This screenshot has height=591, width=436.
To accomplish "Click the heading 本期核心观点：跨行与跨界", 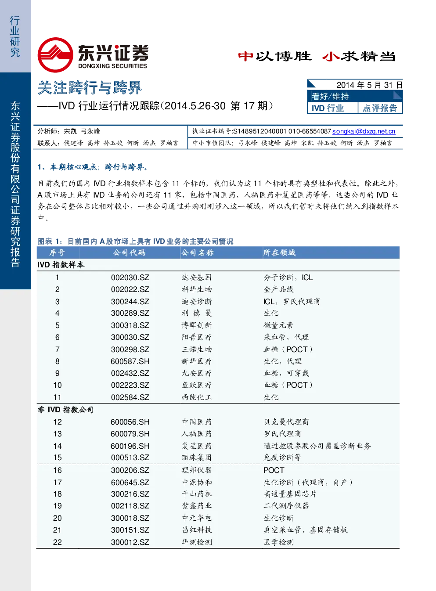I will point(99,167).
